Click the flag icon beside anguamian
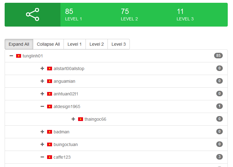This screenshot has height=167, width=233. [50, 81]
